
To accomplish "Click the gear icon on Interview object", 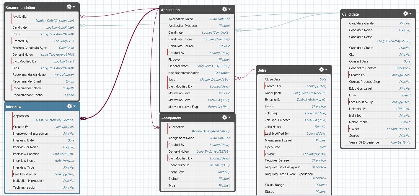I will pyautogui.click(x=71, y=106).
